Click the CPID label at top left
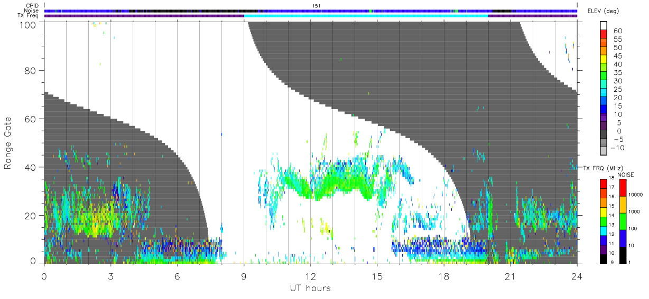The height and width of the screenshot is (299, 649). coord(32,6)
